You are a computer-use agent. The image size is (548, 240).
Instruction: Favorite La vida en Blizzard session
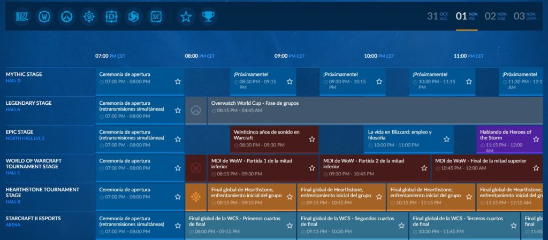(446, 139)
